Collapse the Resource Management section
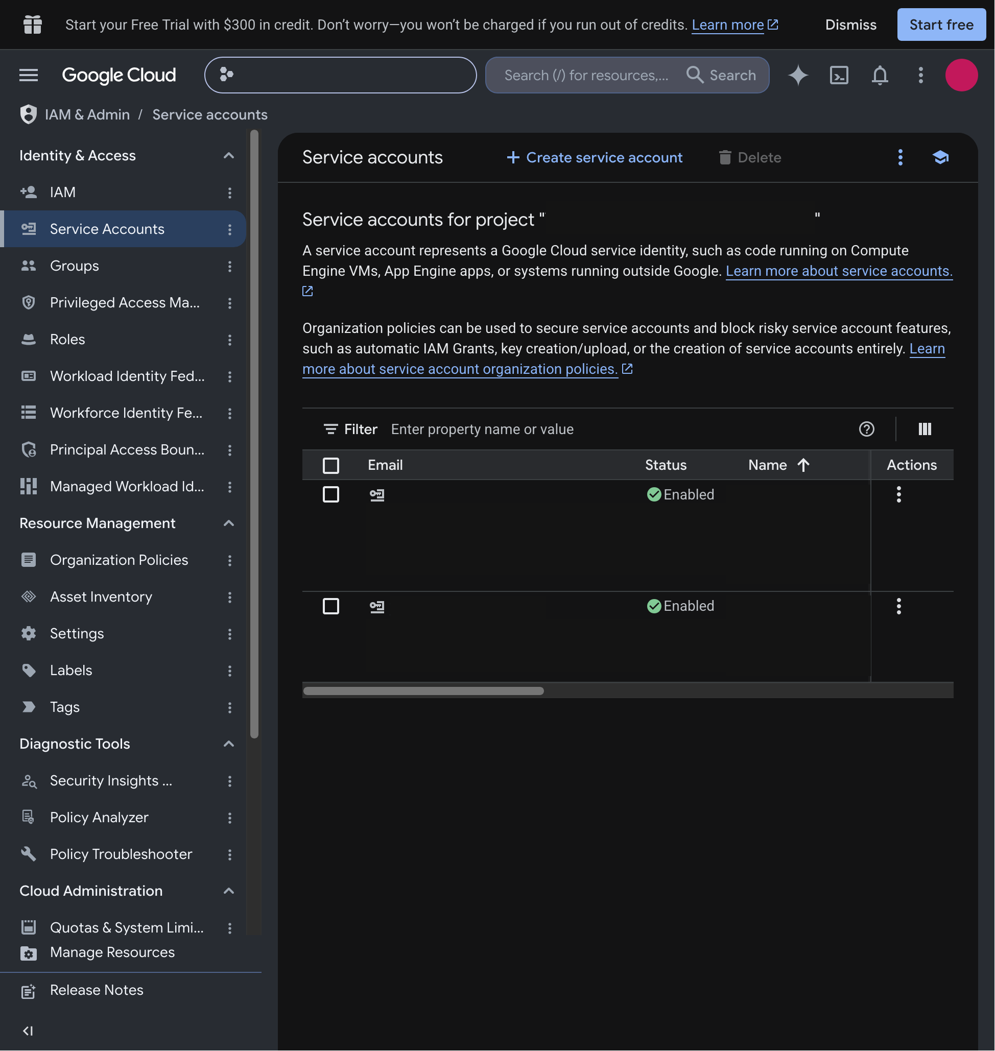995x1051 pixels. 229,524
